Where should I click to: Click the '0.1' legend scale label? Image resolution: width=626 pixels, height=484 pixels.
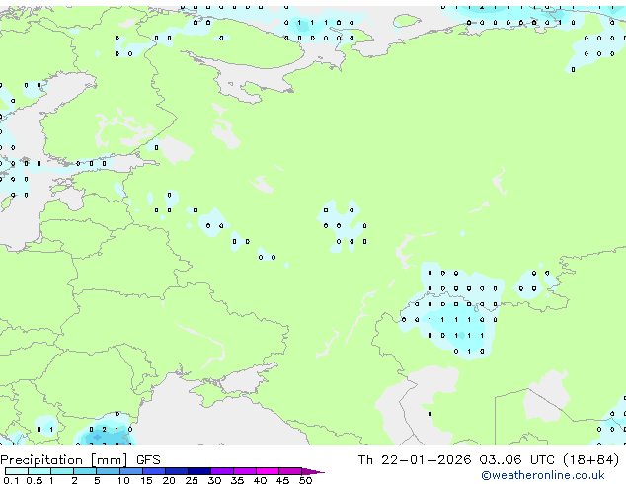tap(11, 480)
